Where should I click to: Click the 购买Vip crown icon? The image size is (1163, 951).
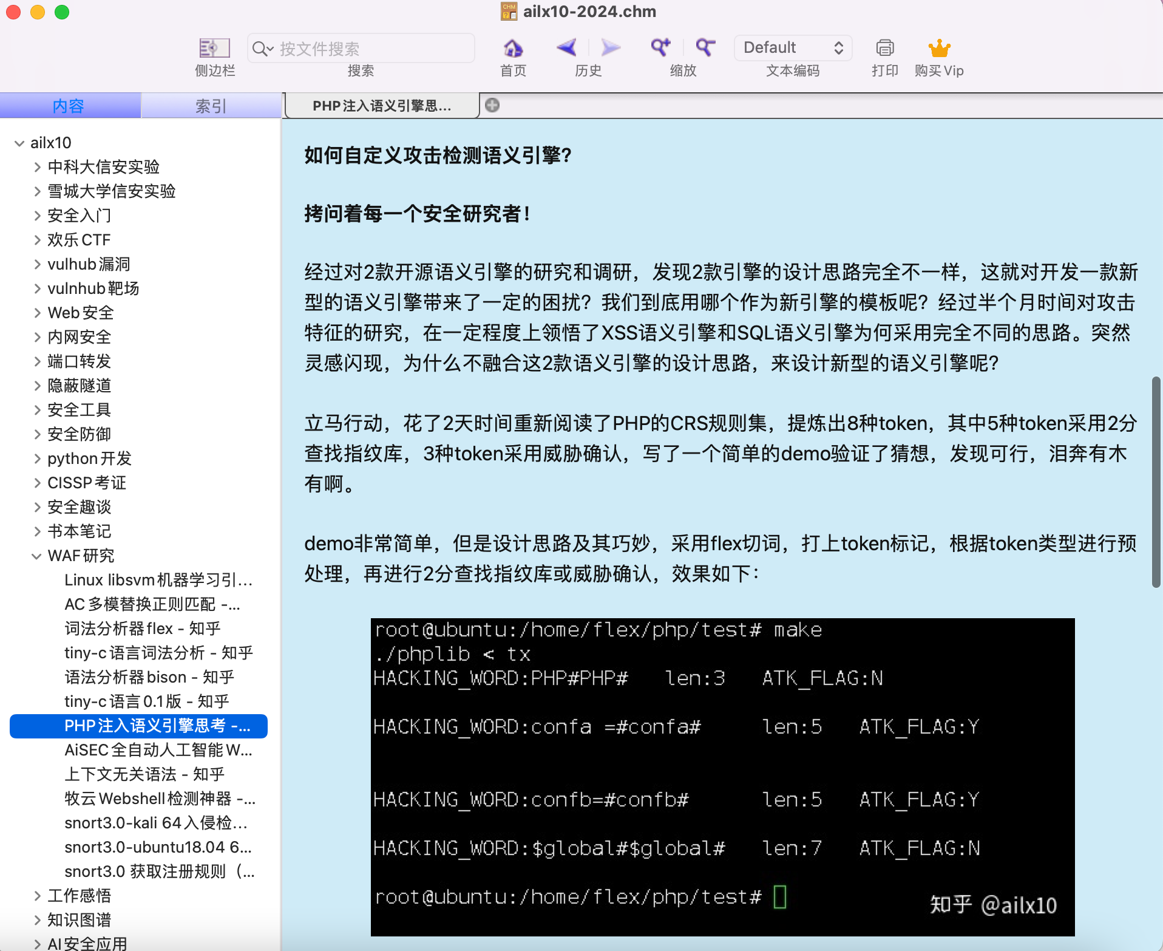(x=939, y=47)
